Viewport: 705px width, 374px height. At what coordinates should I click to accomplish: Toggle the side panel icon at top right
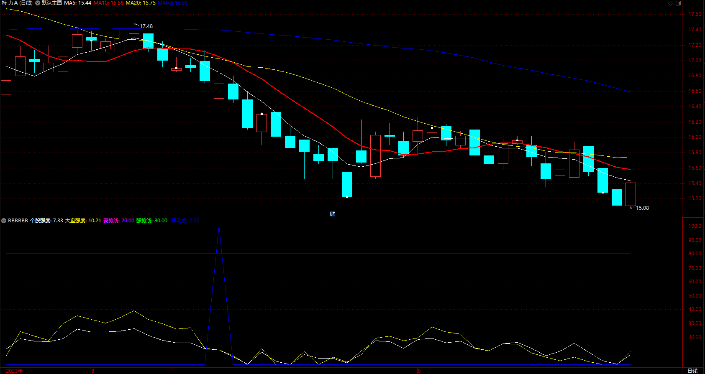[678, 3]
